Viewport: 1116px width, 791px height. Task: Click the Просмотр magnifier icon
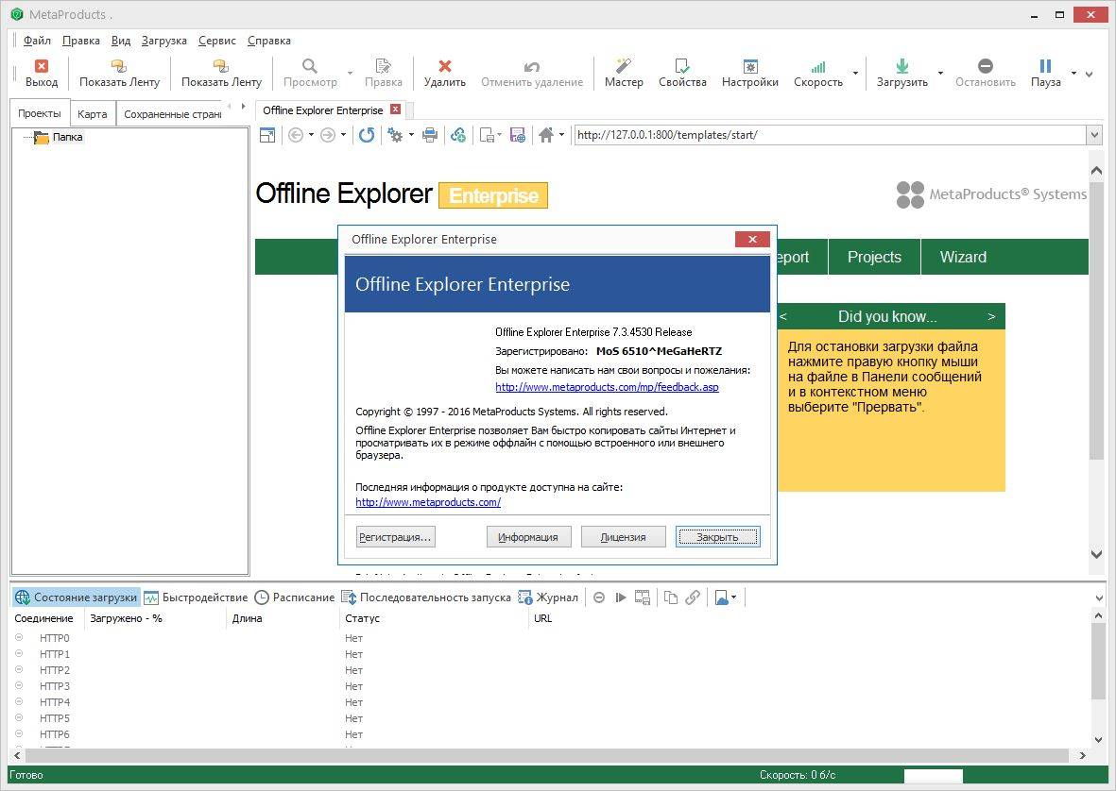click(x=310, y=66)
